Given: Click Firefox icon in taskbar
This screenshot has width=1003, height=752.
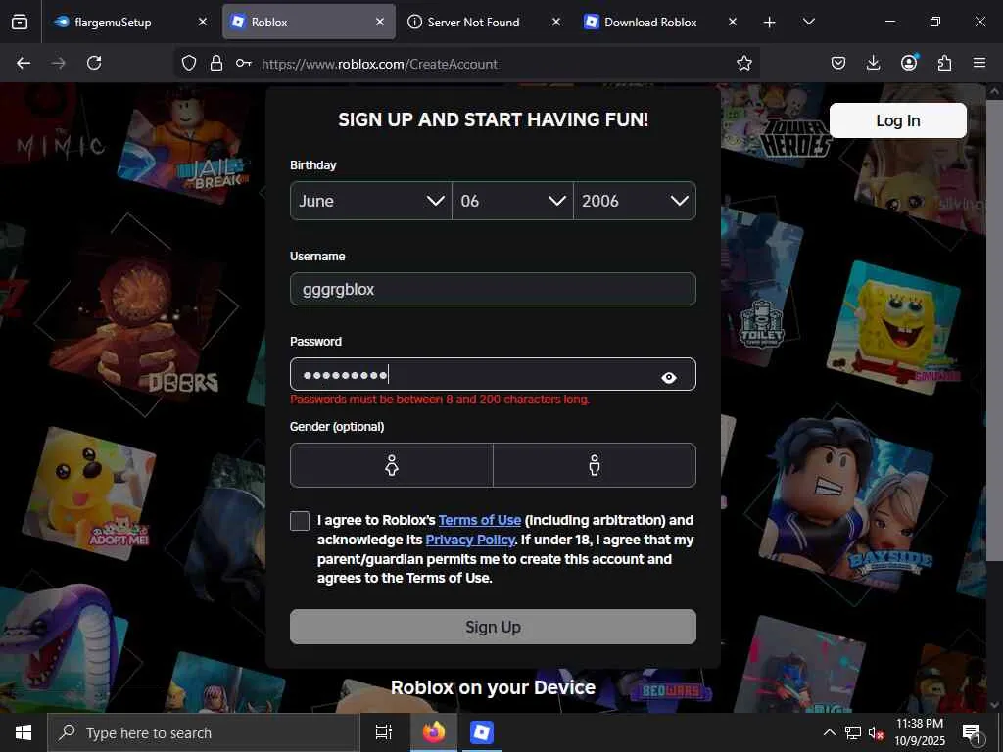Looking at the screenshot, I should 433,732.
